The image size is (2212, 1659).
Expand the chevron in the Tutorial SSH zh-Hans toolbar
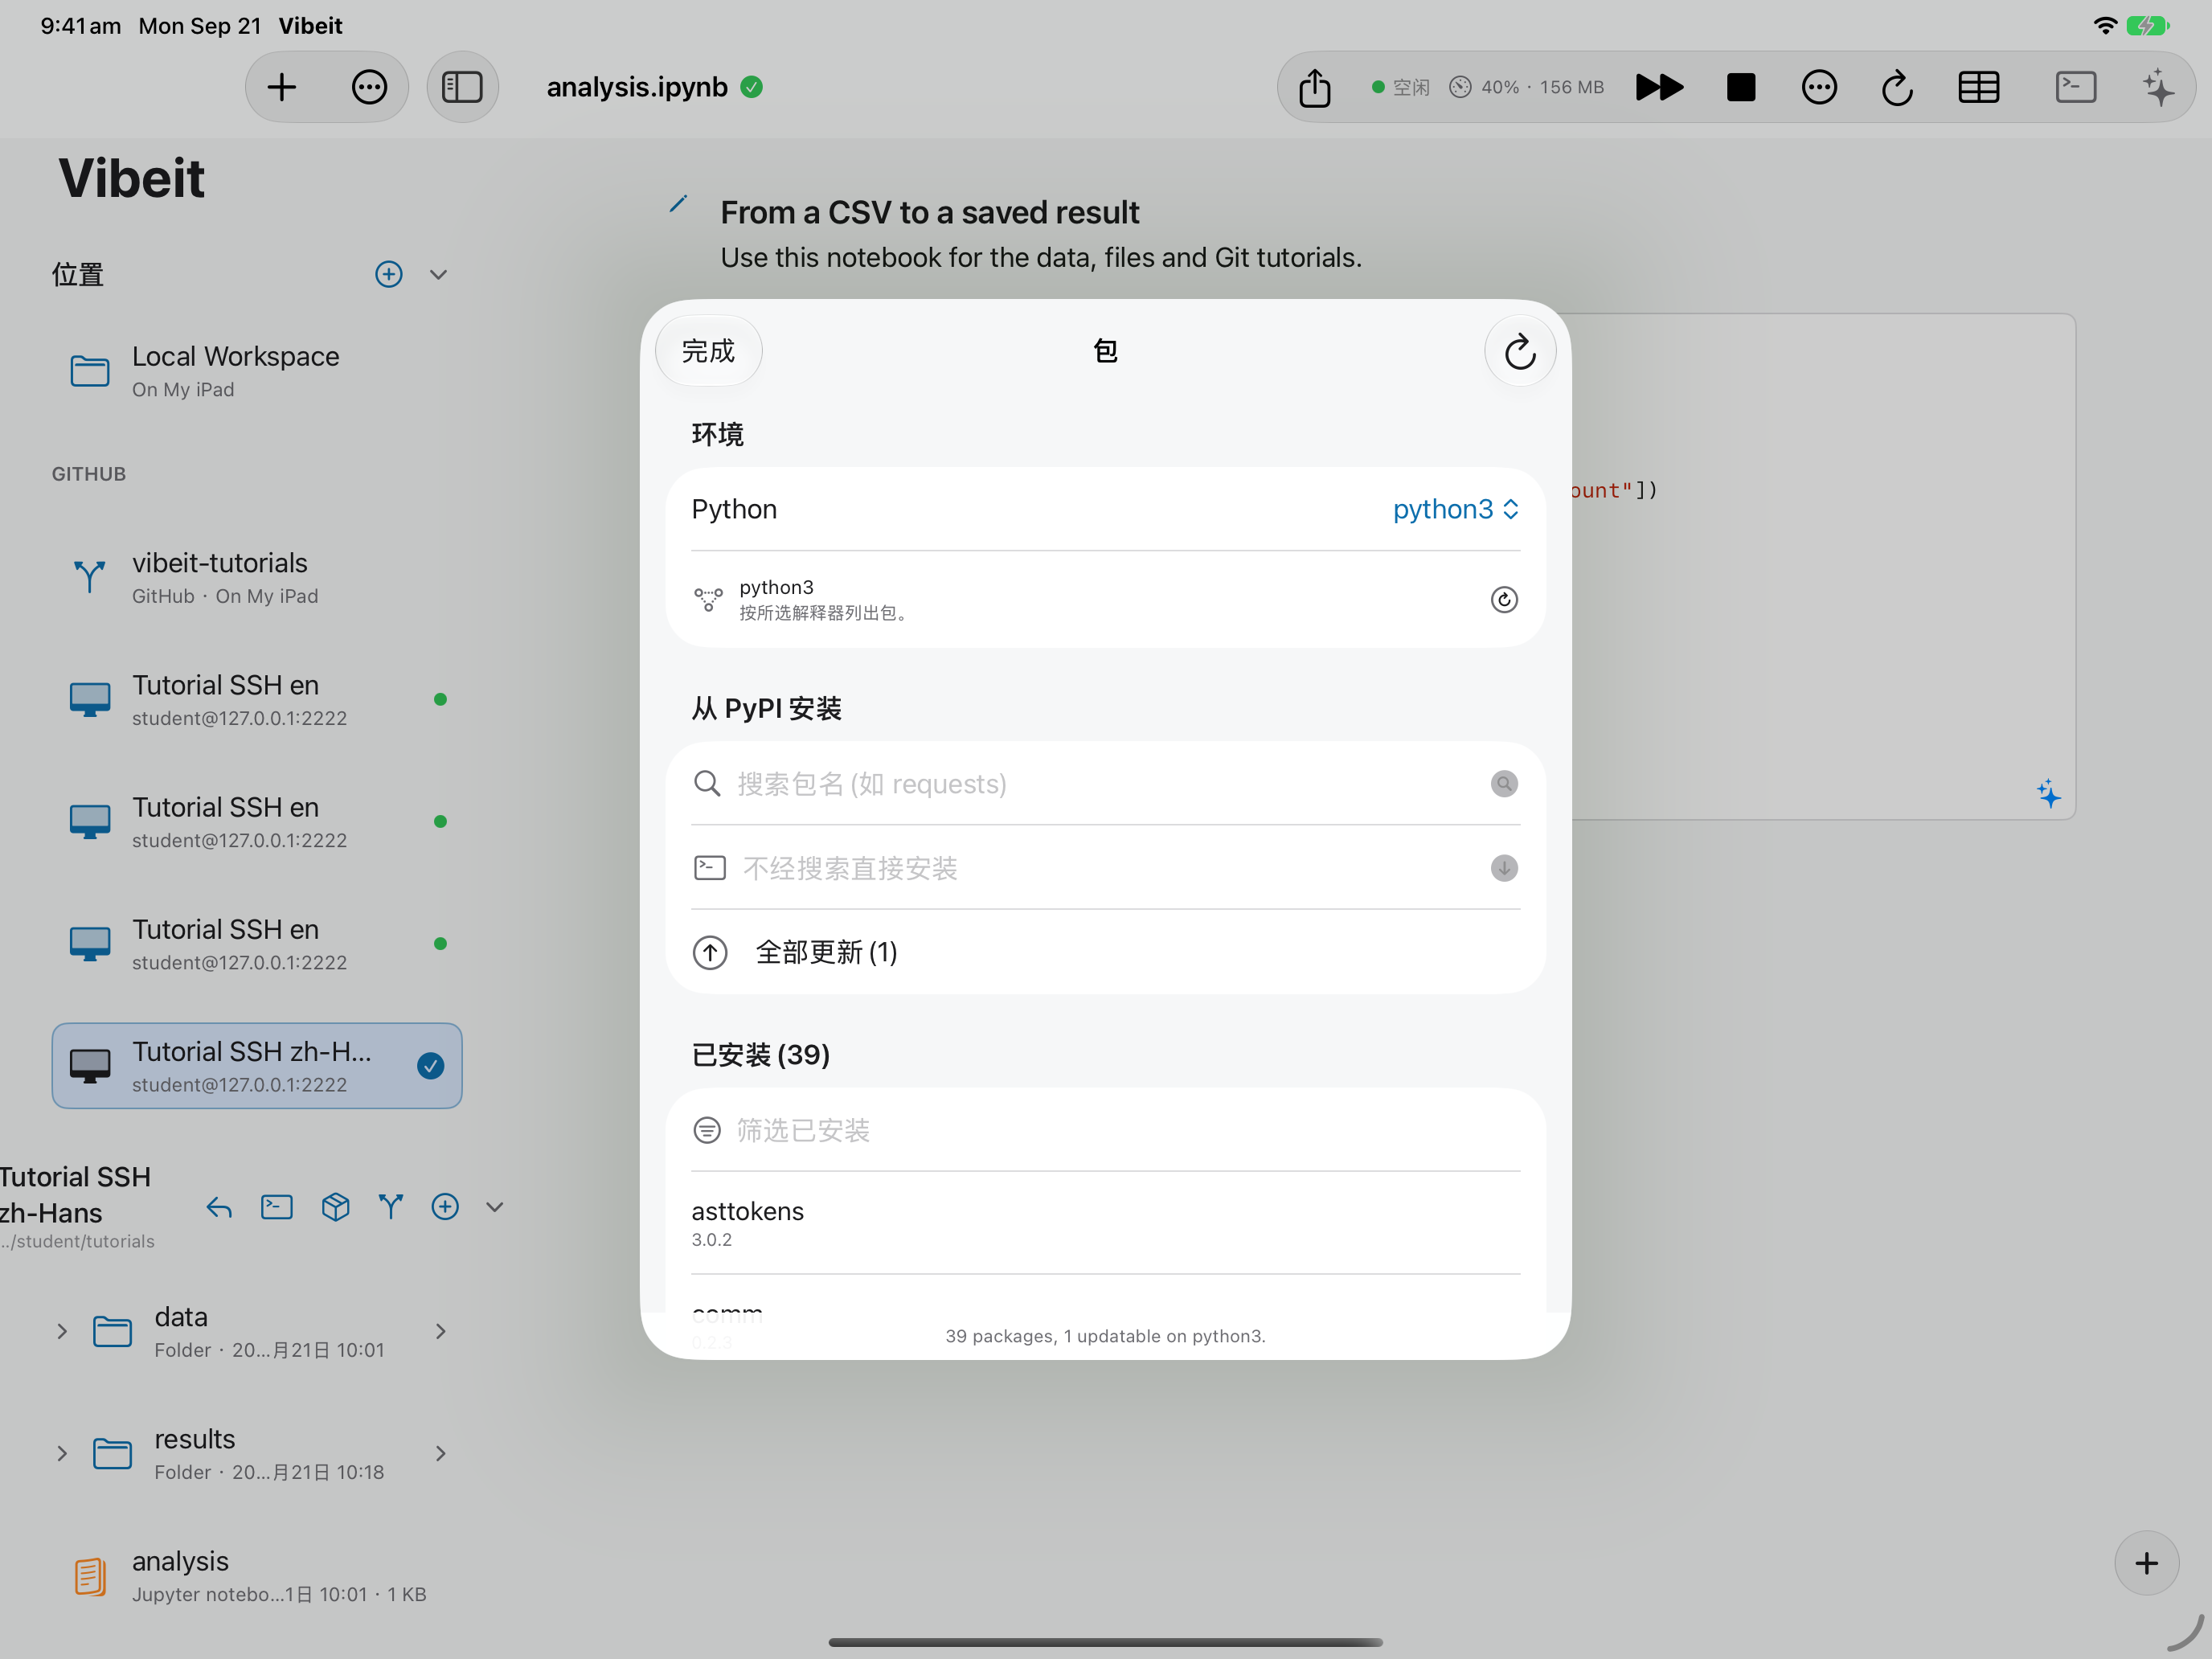click(x=494, y=1207)
